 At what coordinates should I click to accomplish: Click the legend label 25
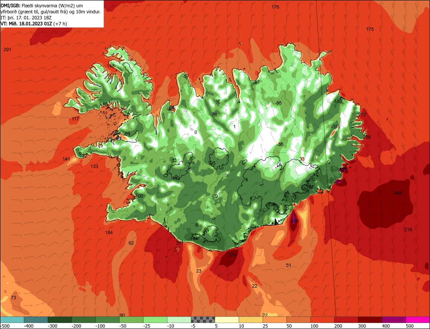(266, 326)
